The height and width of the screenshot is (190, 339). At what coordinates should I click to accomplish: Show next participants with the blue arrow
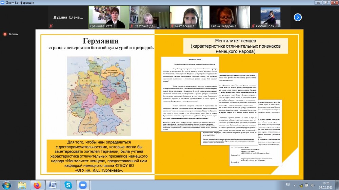click(298, 17)
